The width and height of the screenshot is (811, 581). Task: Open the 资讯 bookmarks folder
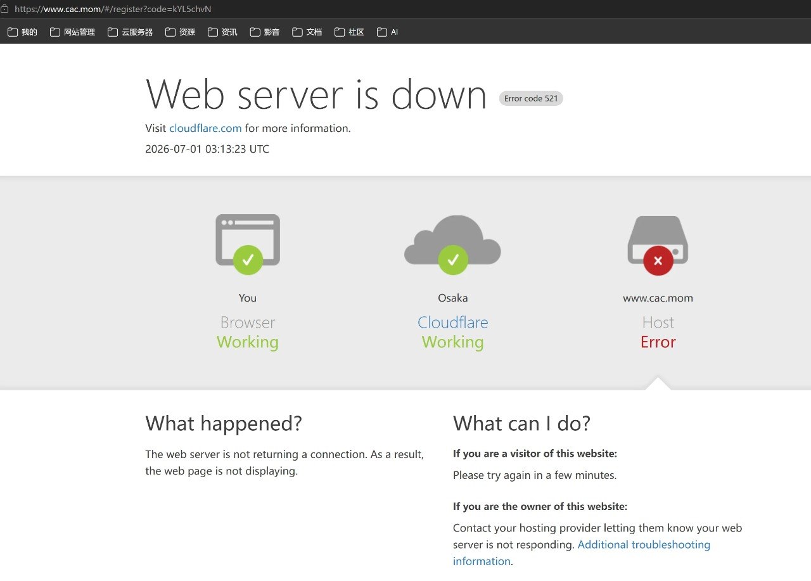click(x=222, y=32)
